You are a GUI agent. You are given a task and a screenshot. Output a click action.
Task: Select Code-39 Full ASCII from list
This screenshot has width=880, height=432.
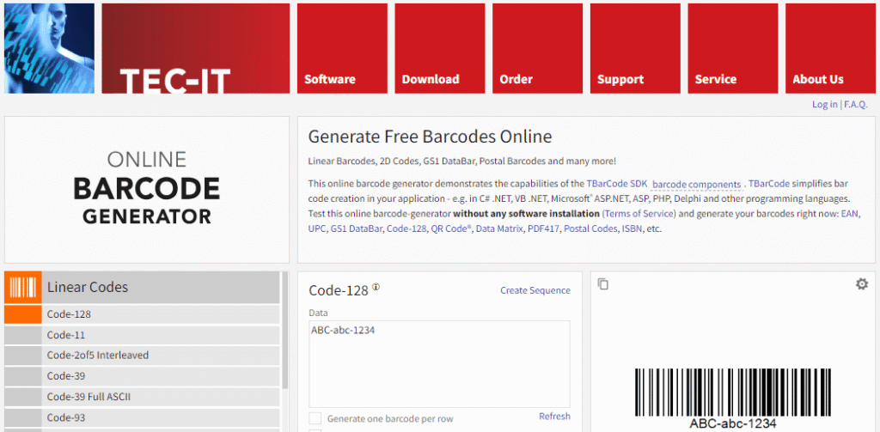(89, 397)
